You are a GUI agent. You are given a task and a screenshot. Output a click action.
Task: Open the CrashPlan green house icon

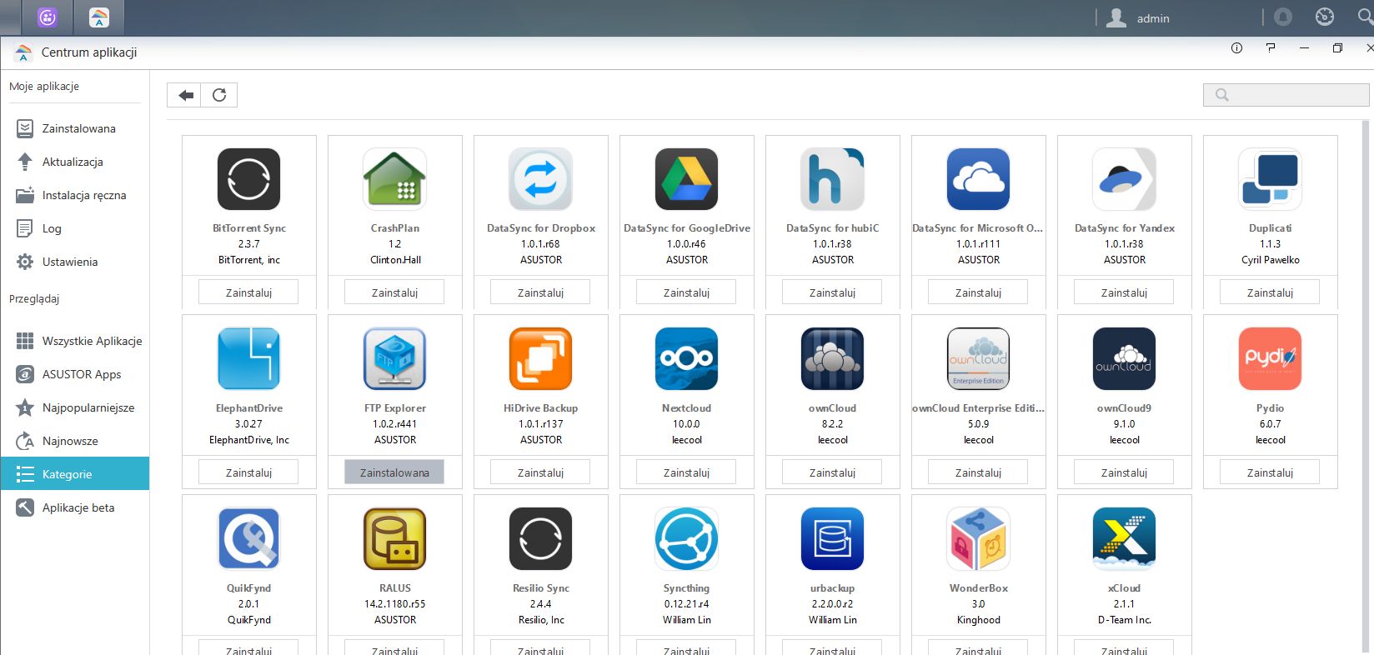click(x=394, y=179)
